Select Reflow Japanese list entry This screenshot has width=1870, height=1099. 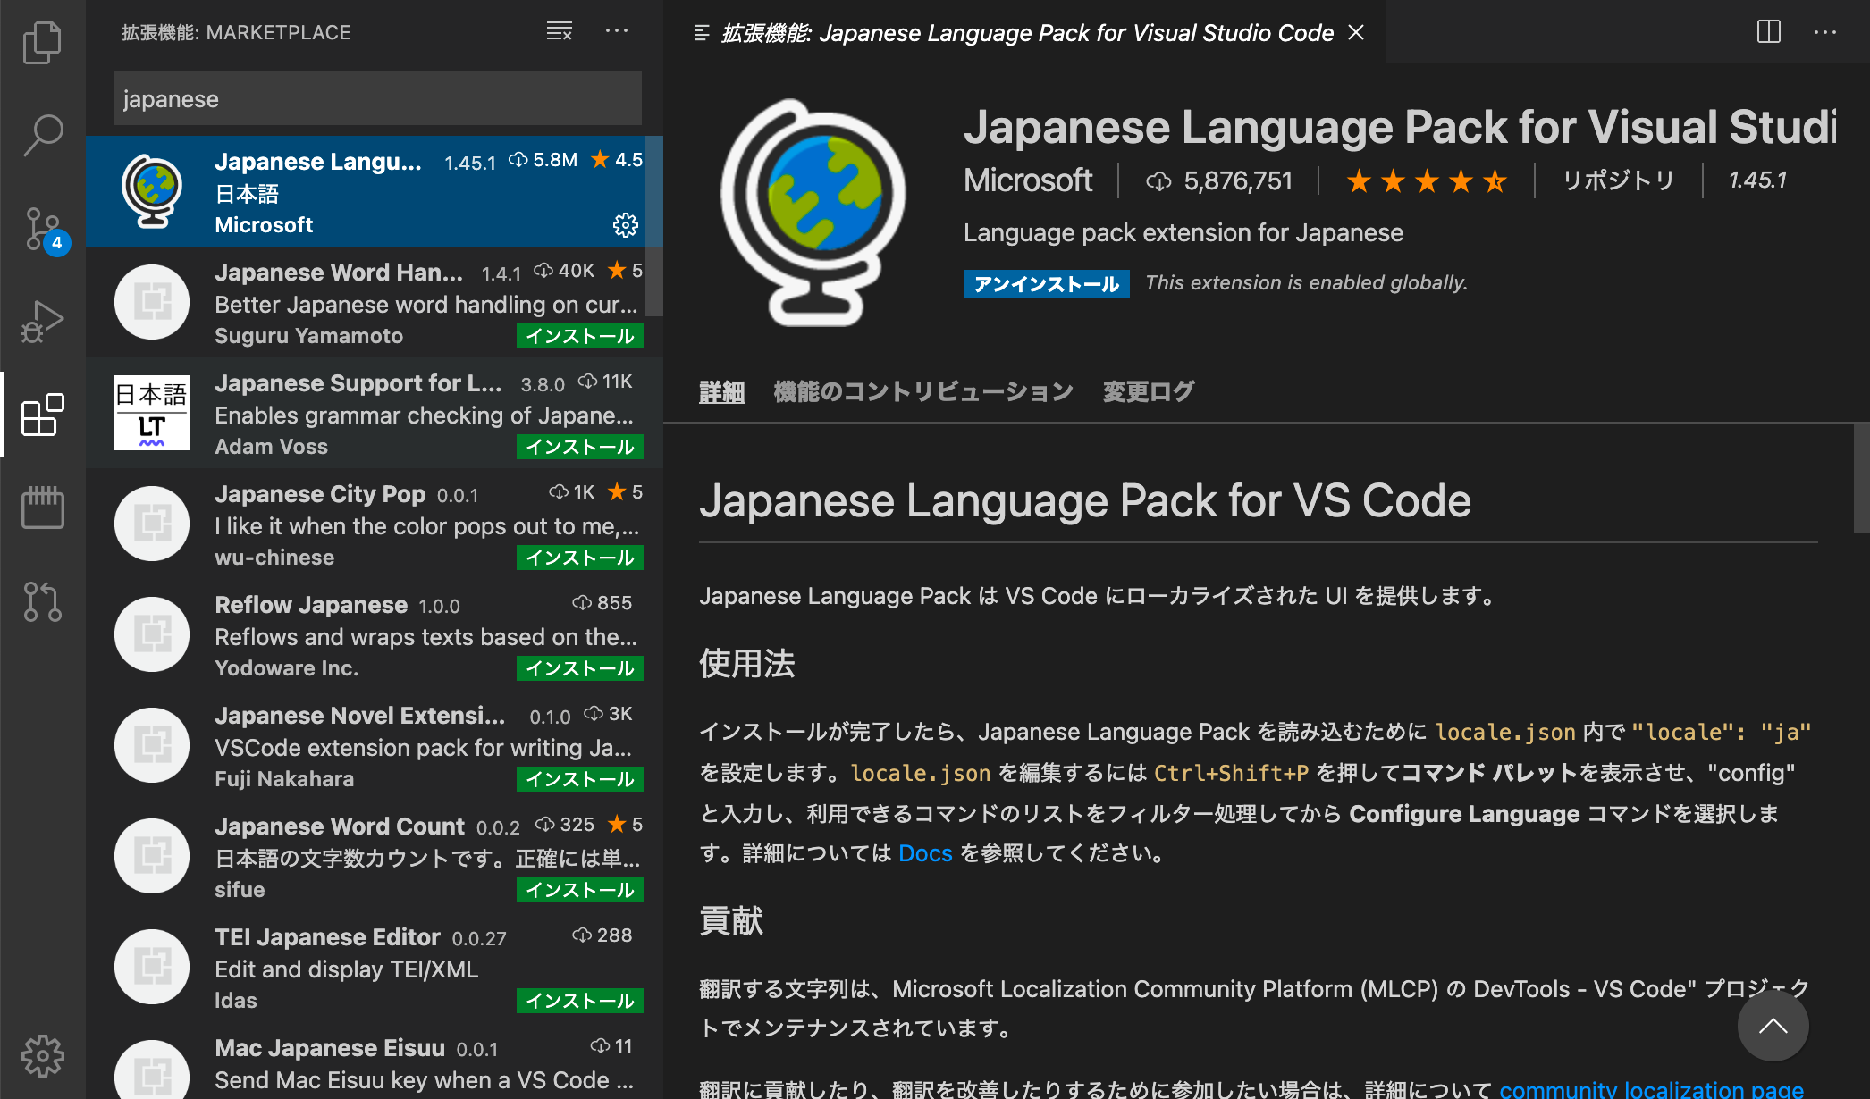[x=375, y=634]
